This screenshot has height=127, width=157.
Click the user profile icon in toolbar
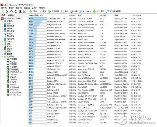20,11
